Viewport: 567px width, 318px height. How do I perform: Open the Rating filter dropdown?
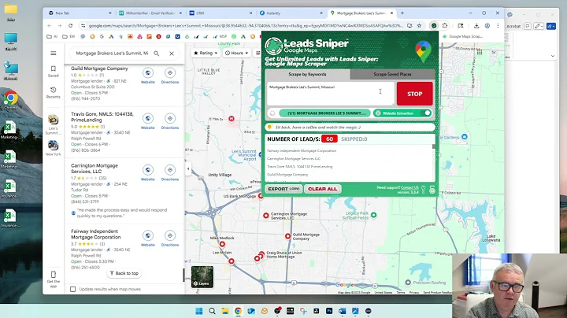(206, 53)
